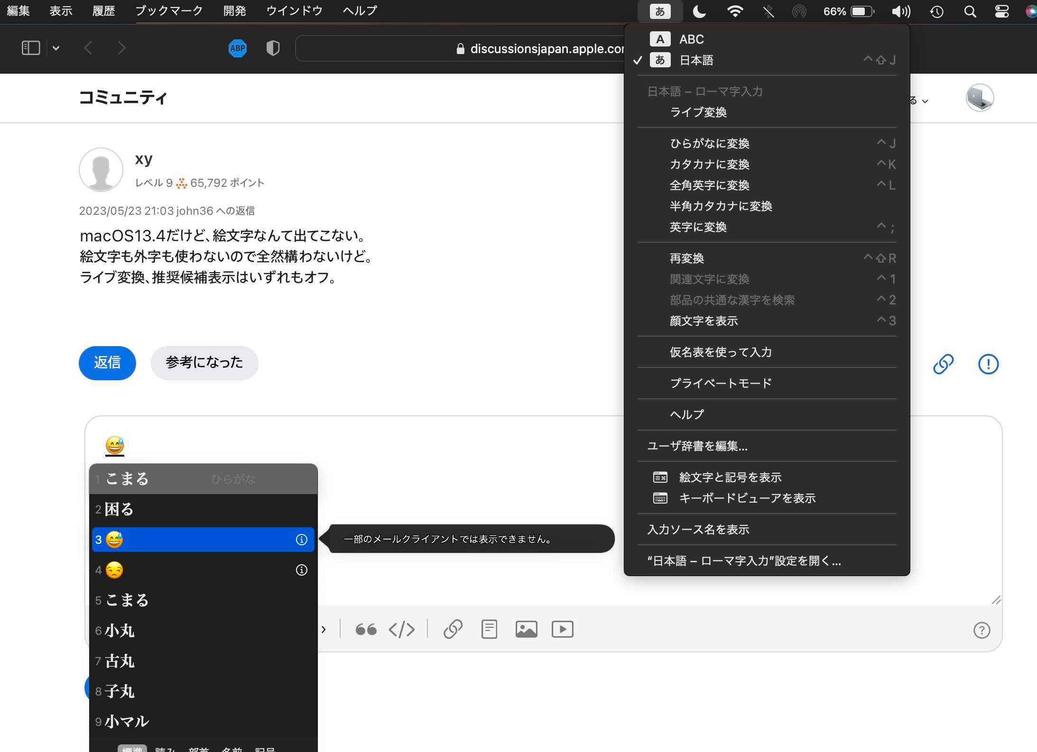This screenshot has width=1037, height=752.
Task: Open the sidebar dropdown chevron in the toolbar
Action: coord(56,48)
